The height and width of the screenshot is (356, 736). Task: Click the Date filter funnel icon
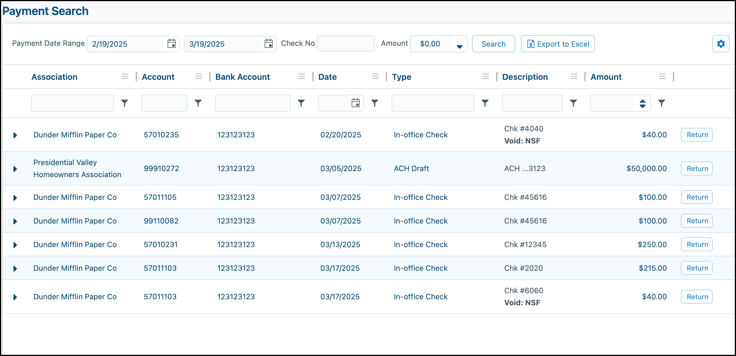click(374, 103)
